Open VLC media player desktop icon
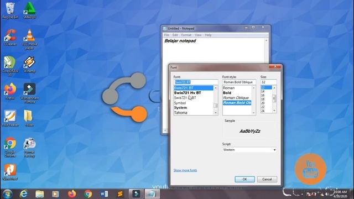Image resolution: width=354 pixels, height=199 pixels. 29,39
